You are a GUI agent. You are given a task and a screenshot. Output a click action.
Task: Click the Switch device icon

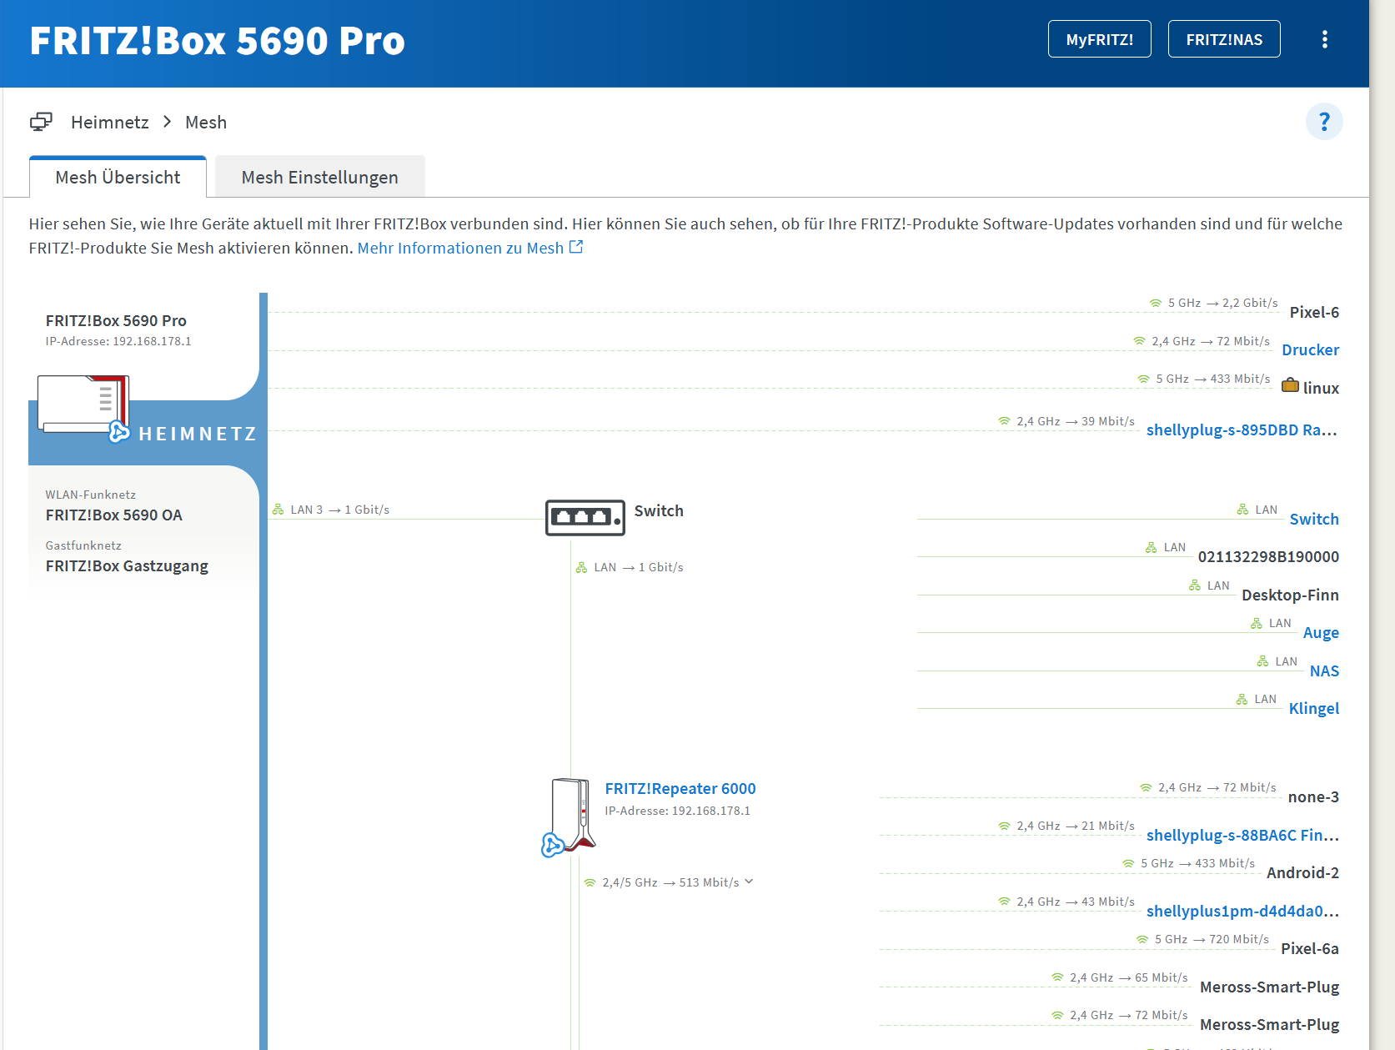pyautogui.click(x=585, y=517)
